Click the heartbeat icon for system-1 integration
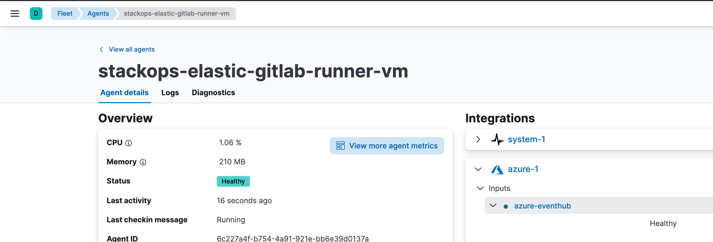This screenshot has height=242, width=713. (497, 139)
